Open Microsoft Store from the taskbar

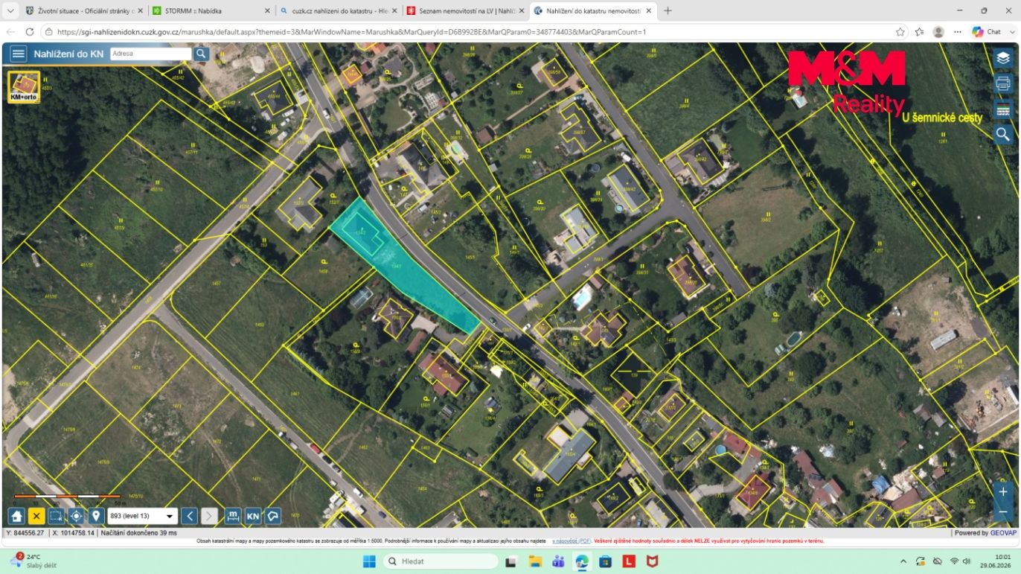coord(605,561)
